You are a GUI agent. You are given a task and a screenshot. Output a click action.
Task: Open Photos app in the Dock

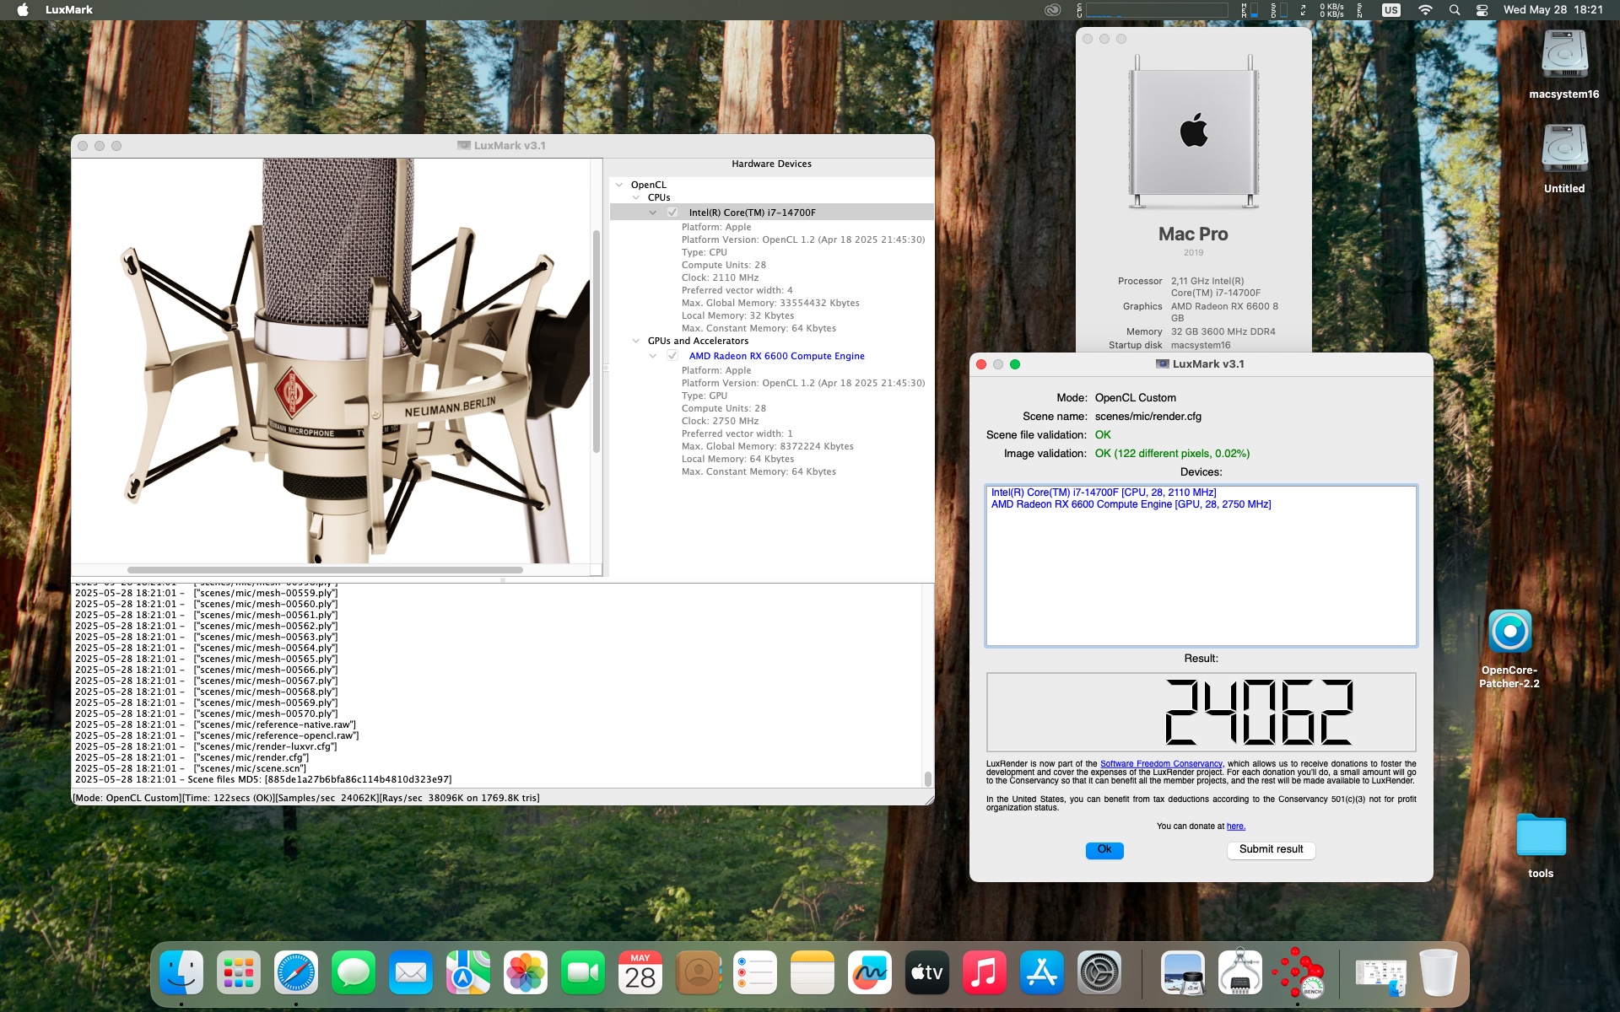(x=526, y=973)
